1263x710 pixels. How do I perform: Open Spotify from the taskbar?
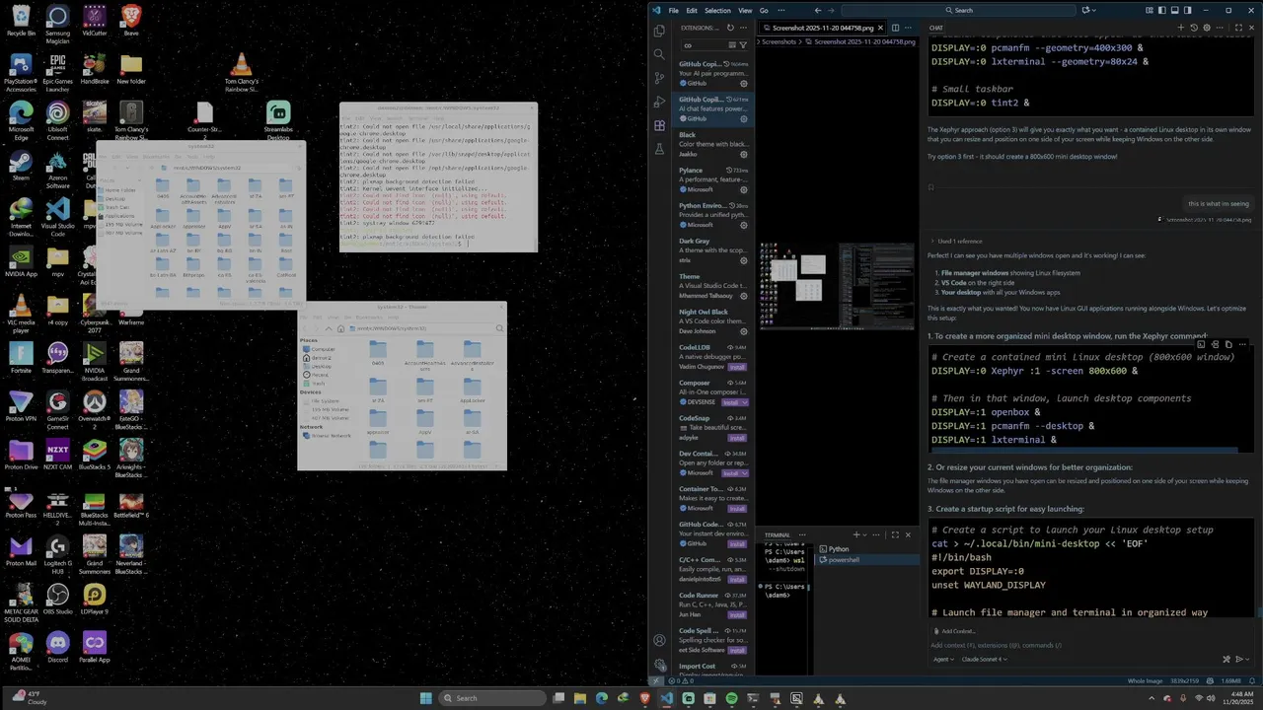click(731, 698)
